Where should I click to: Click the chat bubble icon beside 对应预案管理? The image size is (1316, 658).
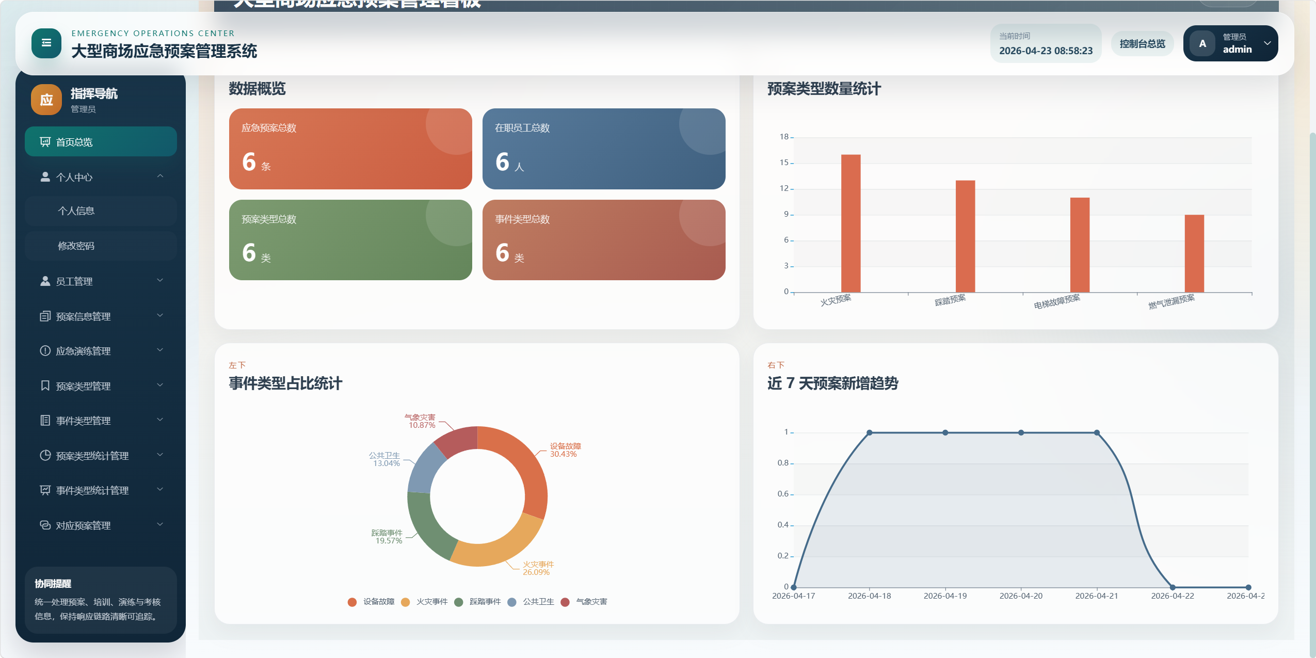pos(45,525)
